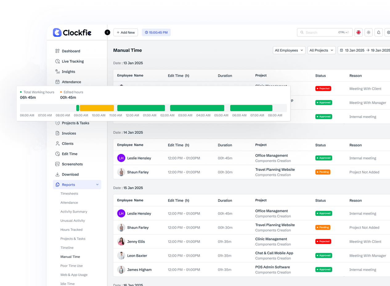Click 01h 35m duration for Leon Baxter

click(225, 256)
